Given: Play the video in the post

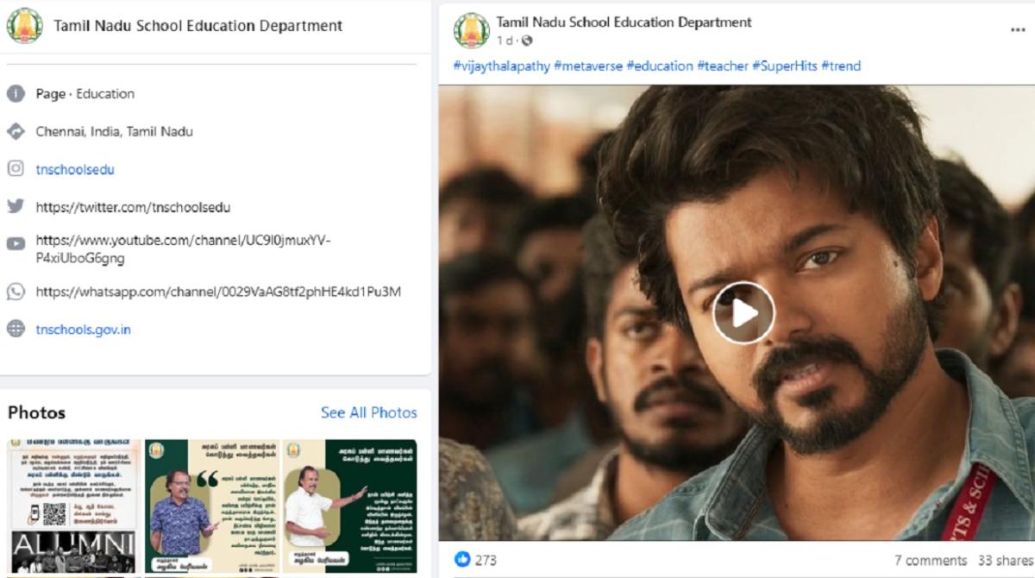Looking at the screenshot, I should [743, 312].
